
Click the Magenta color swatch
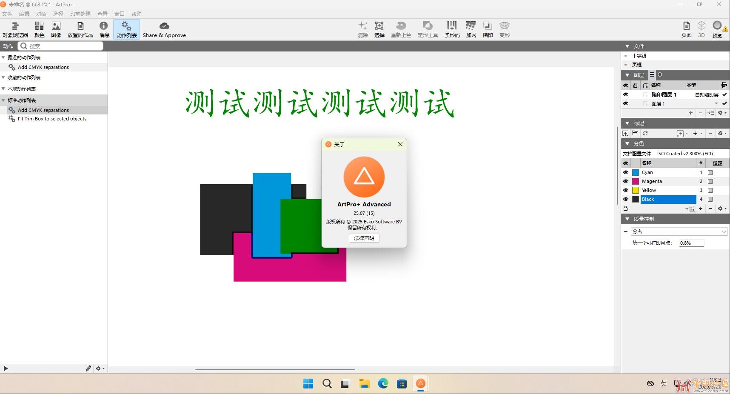(x=636, y=181)
